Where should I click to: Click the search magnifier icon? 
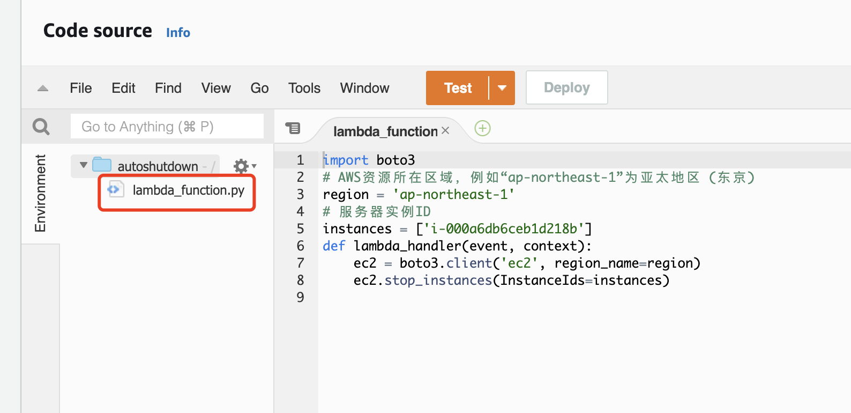41,127
